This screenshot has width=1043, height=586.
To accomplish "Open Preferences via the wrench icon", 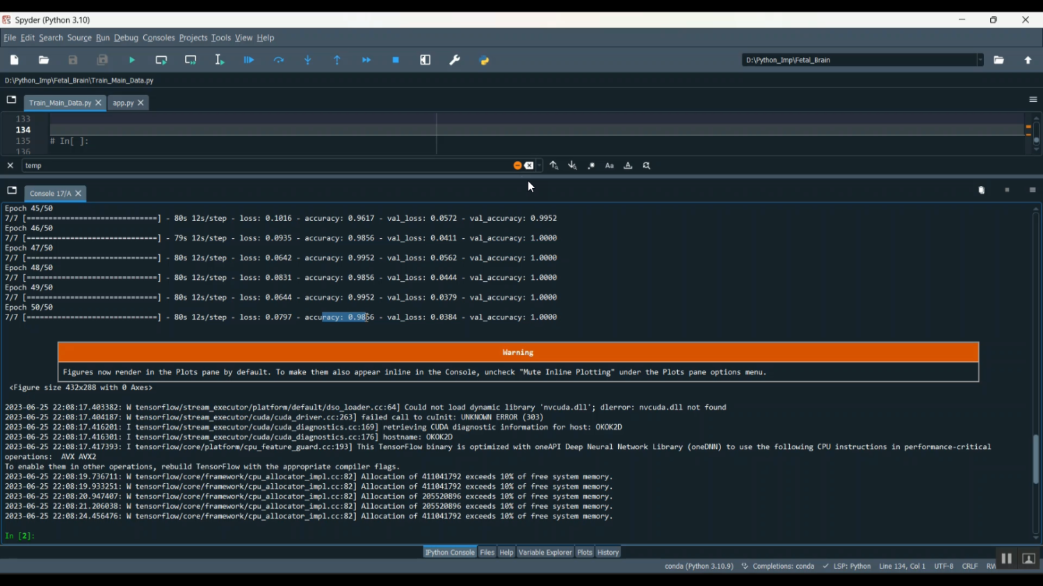I will point(455,60).
